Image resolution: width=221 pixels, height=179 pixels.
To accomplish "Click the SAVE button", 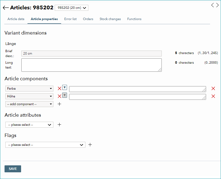I will [x=13, y=169].
